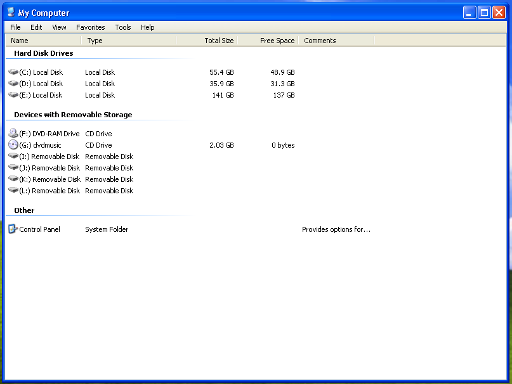This screenshot has height=384, width=512.
Task: Sort by the Name column header
Action: coord(43,41)
